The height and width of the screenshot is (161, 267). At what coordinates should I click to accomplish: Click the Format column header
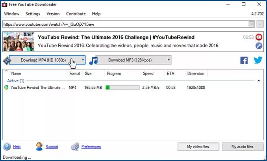coord(75,73)
